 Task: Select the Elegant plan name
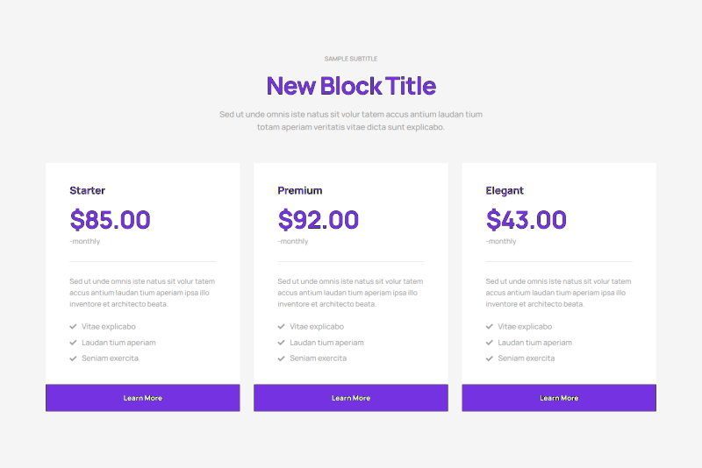[x=505, y=190]
